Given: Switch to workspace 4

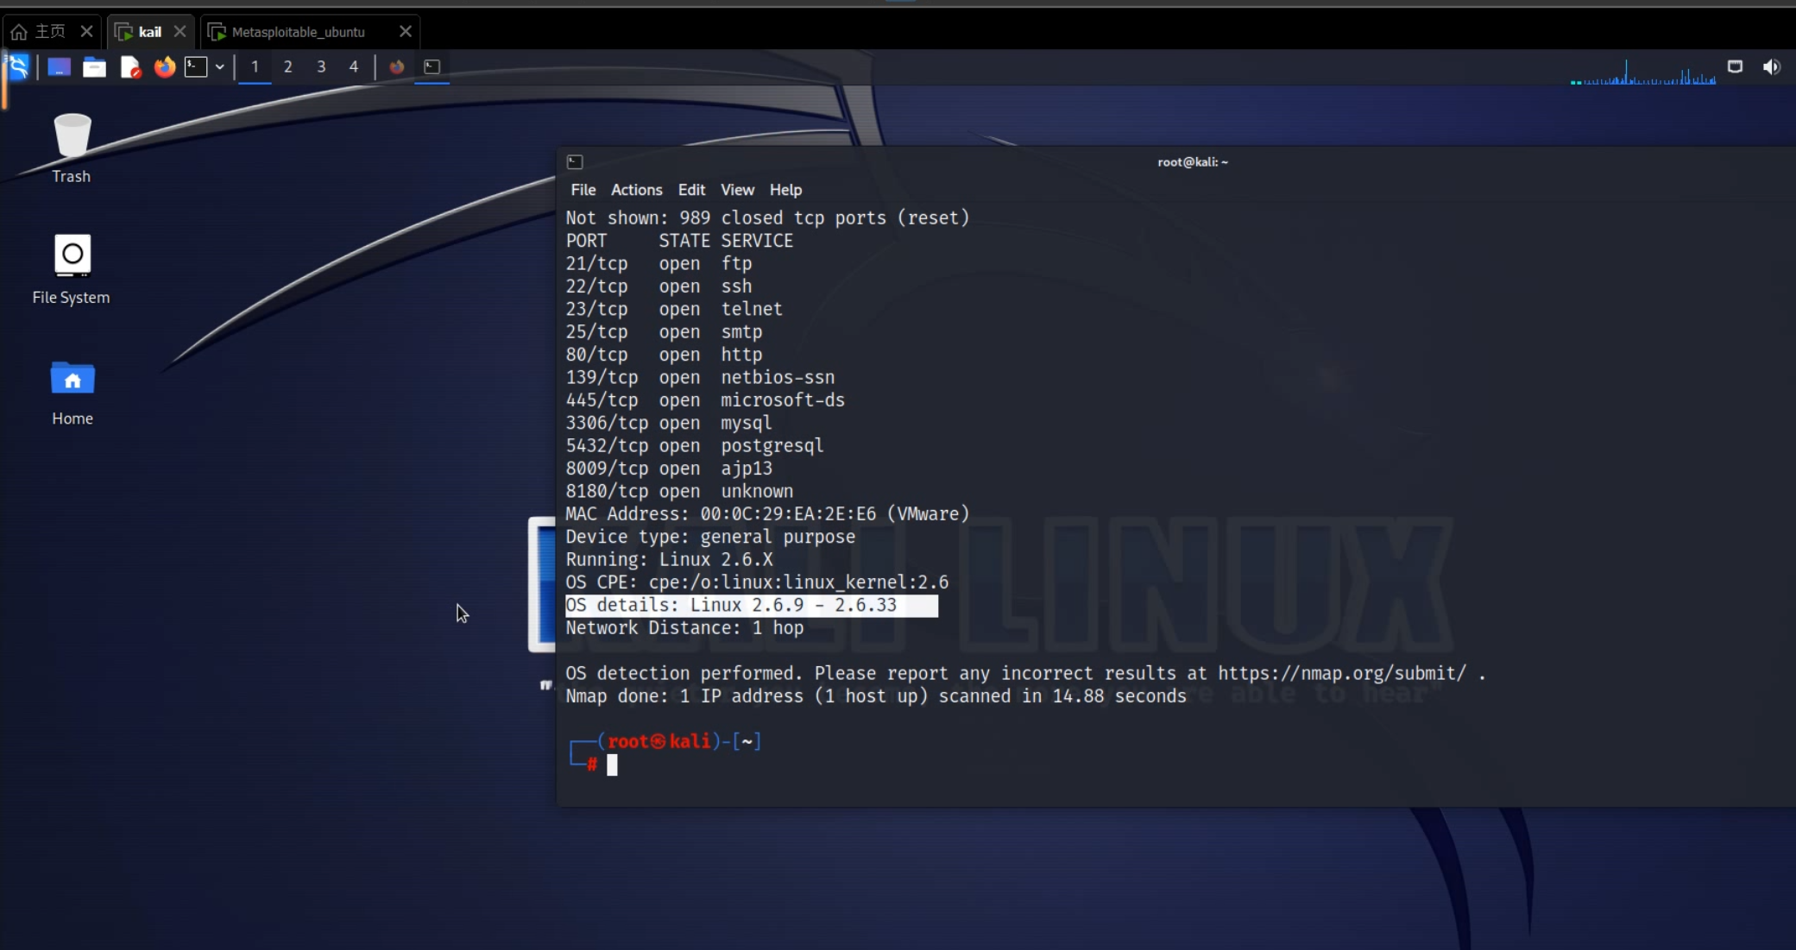Looking at the screenshot, I should coord(354,66).
